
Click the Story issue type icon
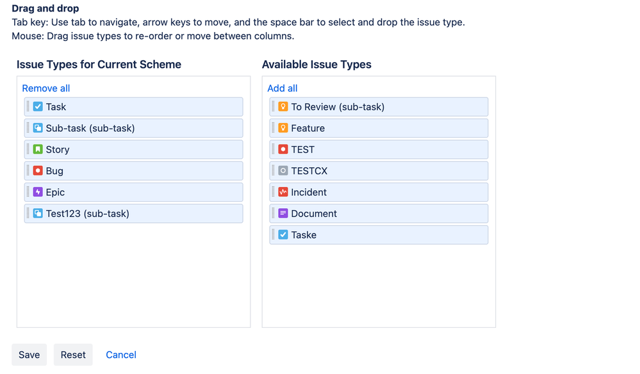point(38,149)
